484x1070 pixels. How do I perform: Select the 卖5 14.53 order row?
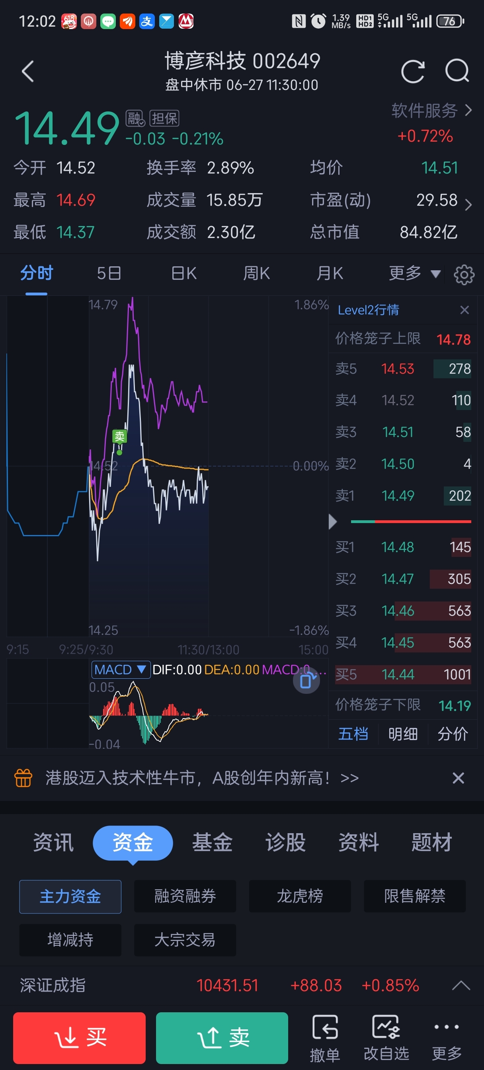403,369
